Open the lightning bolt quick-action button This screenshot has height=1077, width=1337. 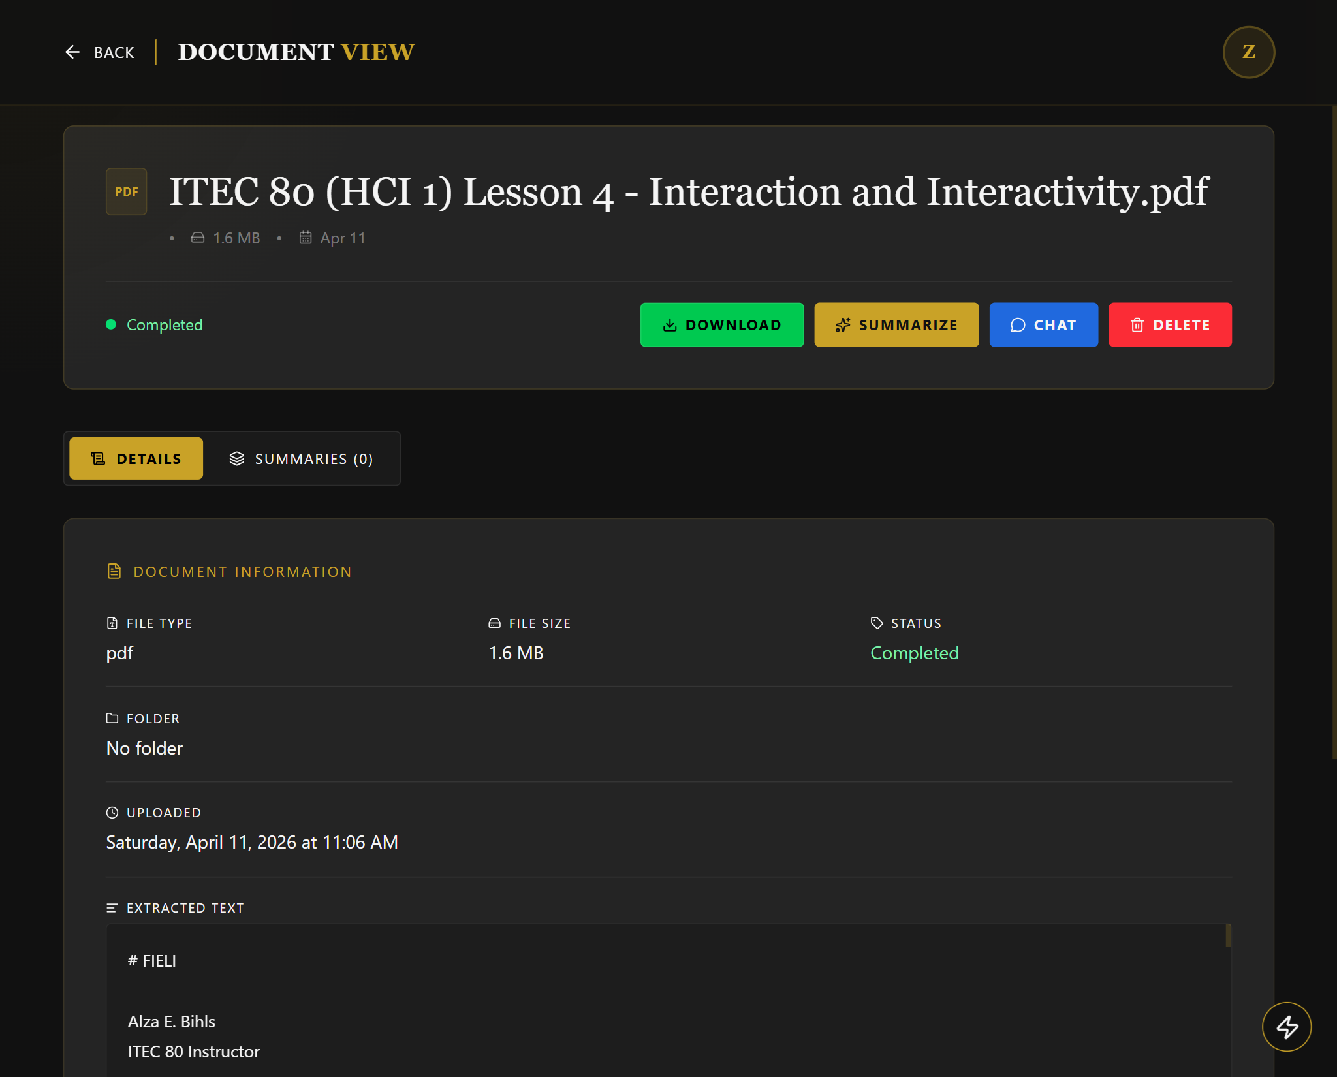(1287, 1026)
